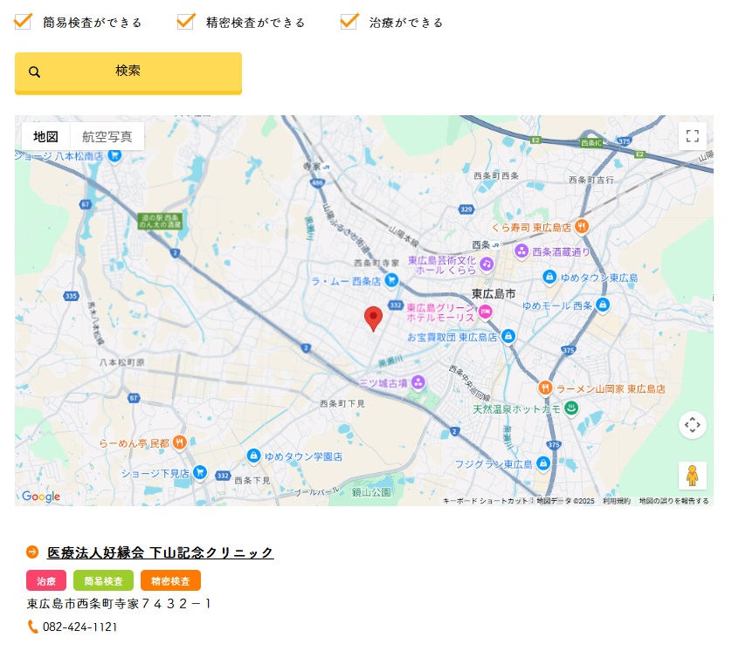Click 東広島グリーンホテルモーリス hotel pin
The height and width of the screenshot is (658, 732).
486,312
